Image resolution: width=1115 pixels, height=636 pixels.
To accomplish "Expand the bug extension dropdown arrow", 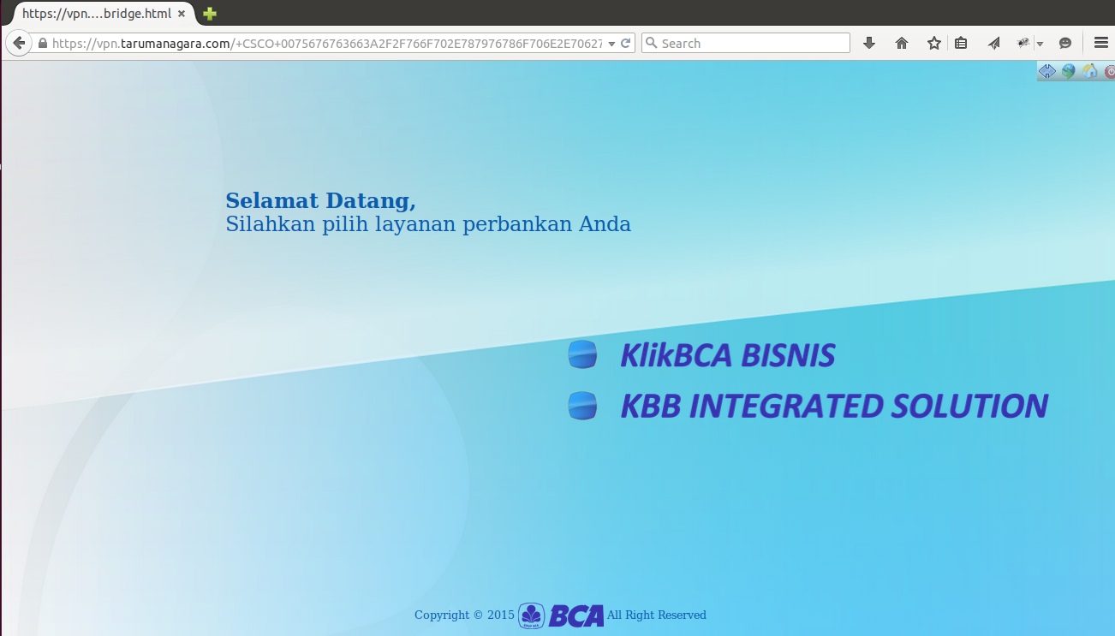I will [x=1040, y=44].
